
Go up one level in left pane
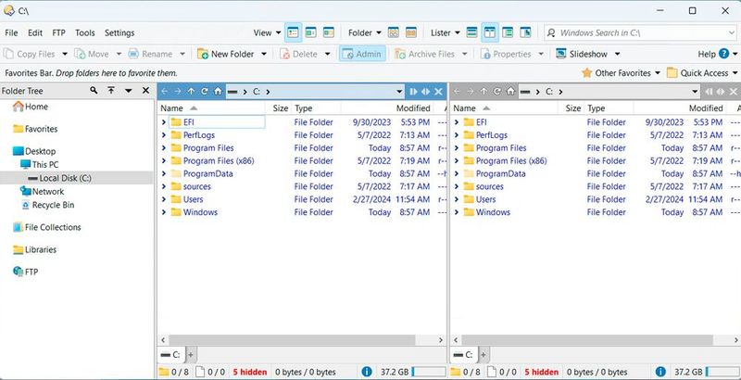(x=191, y=92)
